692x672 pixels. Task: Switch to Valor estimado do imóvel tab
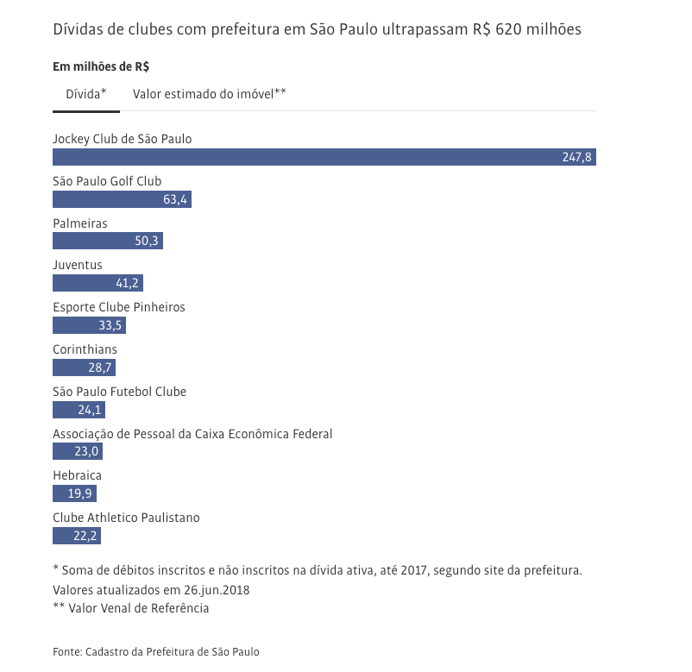tap(209, 93)
